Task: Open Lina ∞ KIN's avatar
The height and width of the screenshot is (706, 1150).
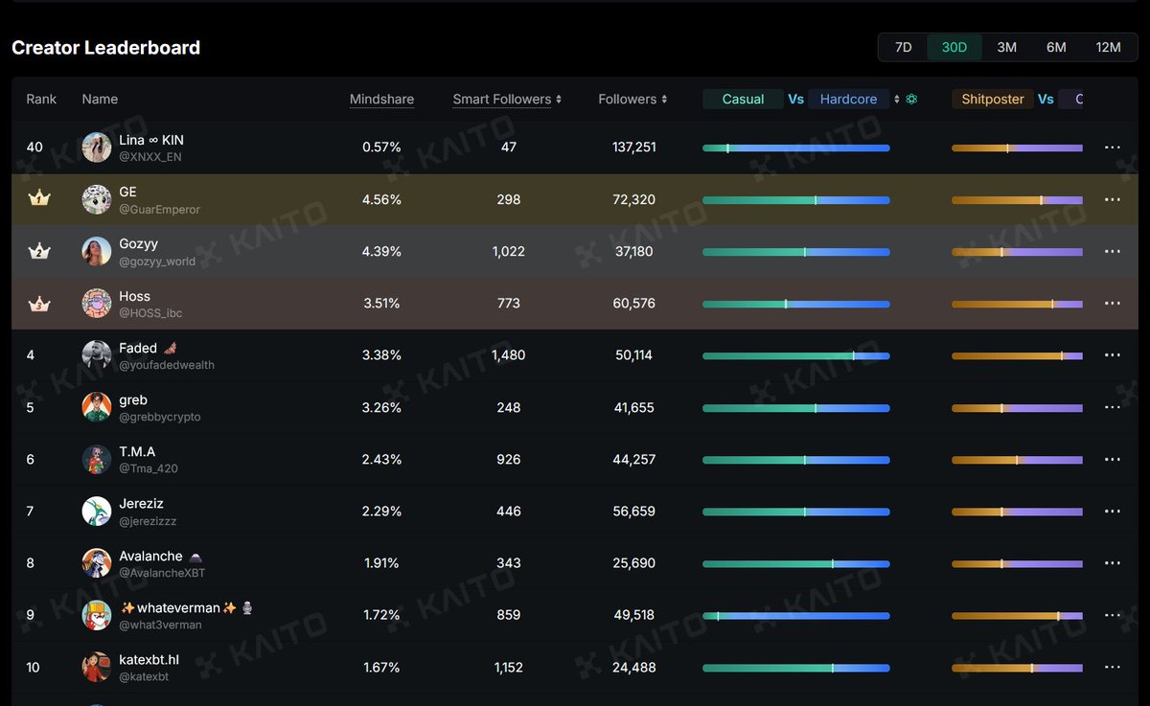Action: [97, 148]
